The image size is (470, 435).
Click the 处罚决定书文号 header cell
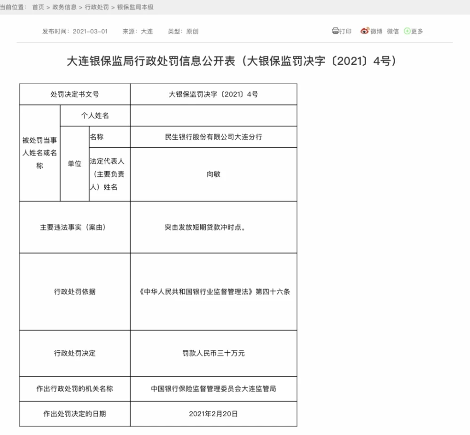click(x=75, y=94)
